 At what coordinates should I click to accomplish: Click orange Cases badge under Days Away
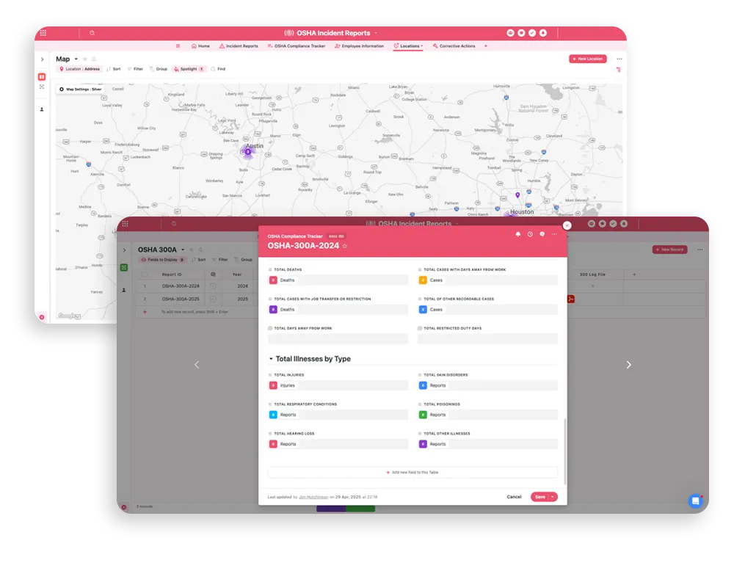coord(423,280)
